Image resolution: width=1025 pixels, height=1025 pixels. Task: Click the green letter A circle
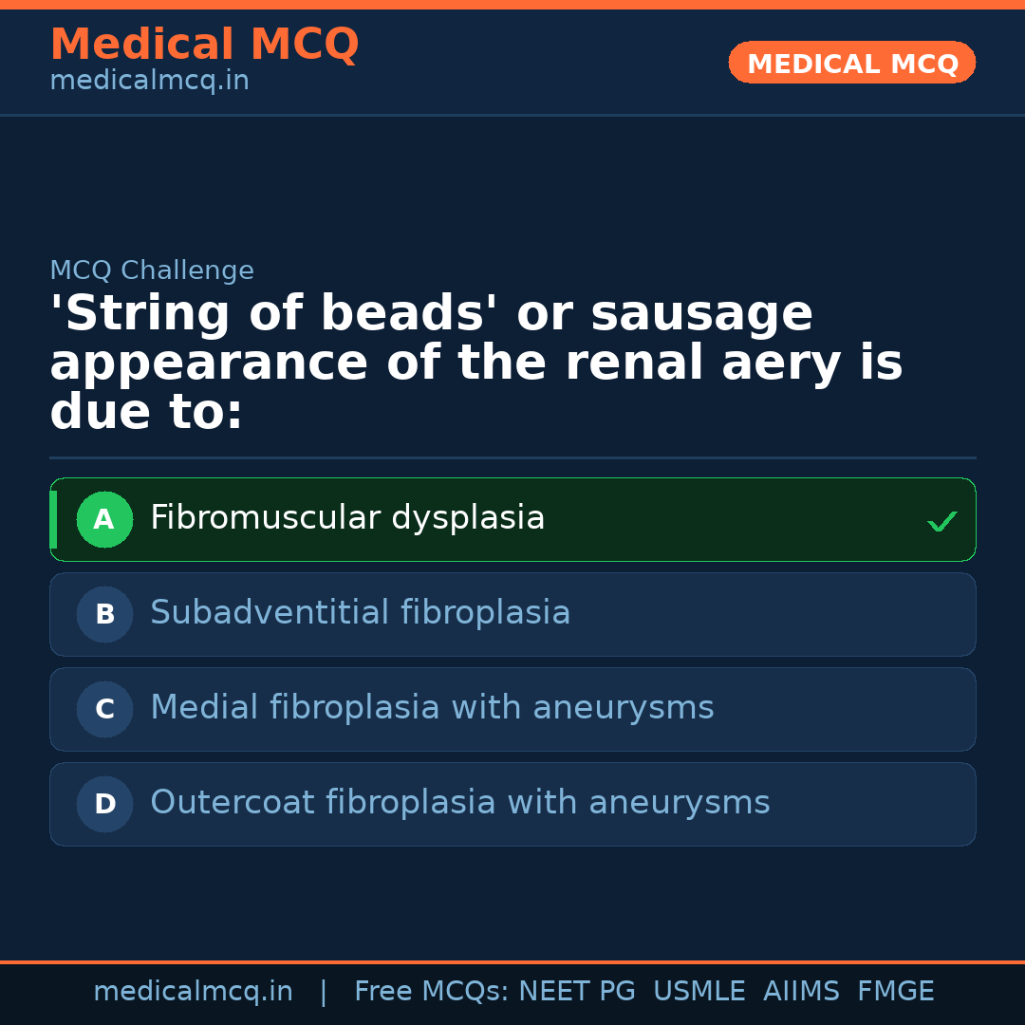click(x=104, y=519)
